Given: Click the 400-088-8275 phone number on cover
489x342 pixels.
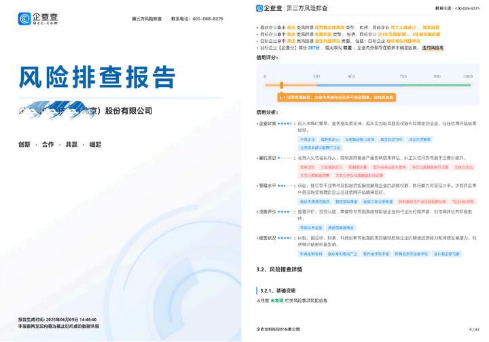Looking at the screenshot, I should (209, 19).
